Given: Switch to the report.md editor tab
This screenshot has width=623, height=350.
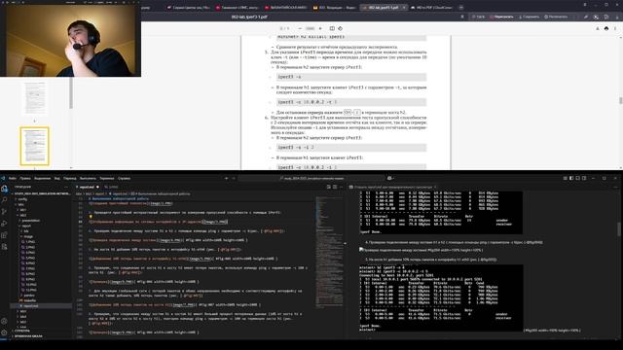Looking at the screenshot, I should [x=88, y=187].
